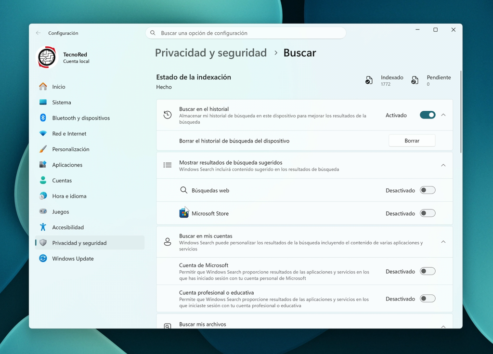This screenshot has height=354, width=493.
Task: Click the Privacidad y seguridad shield icon
Action: pyautogui.click(x=43, y=243)
